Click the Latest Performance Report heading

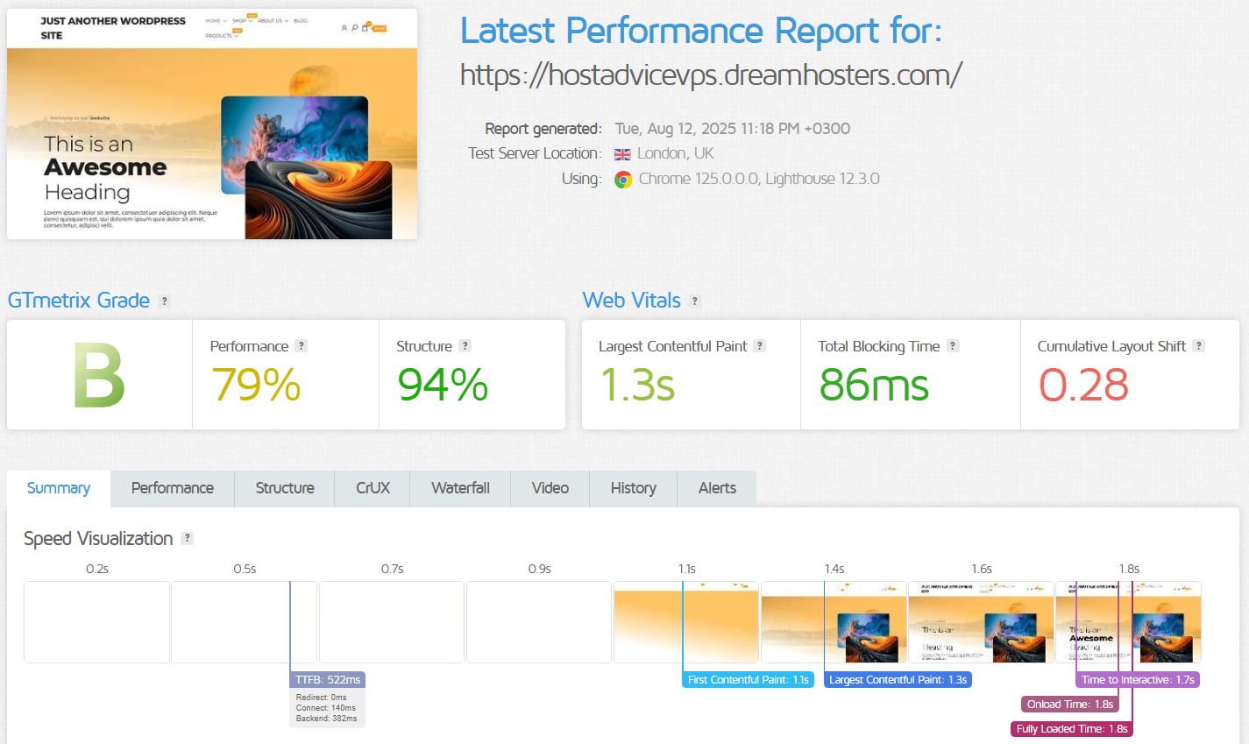(x=701, y=31)
